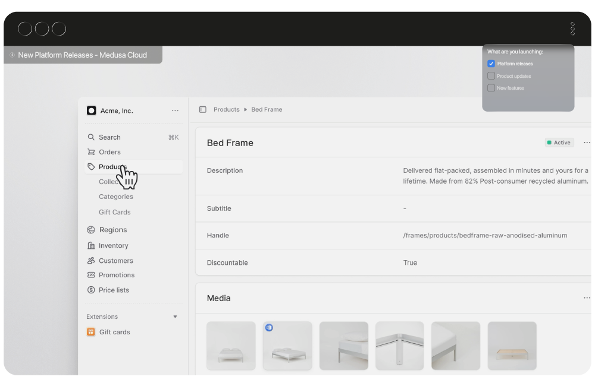Image resolution: width=595 pixels, height=386 pixels.
Task: Click the blue badge on second media image
Action: (269, 328)
